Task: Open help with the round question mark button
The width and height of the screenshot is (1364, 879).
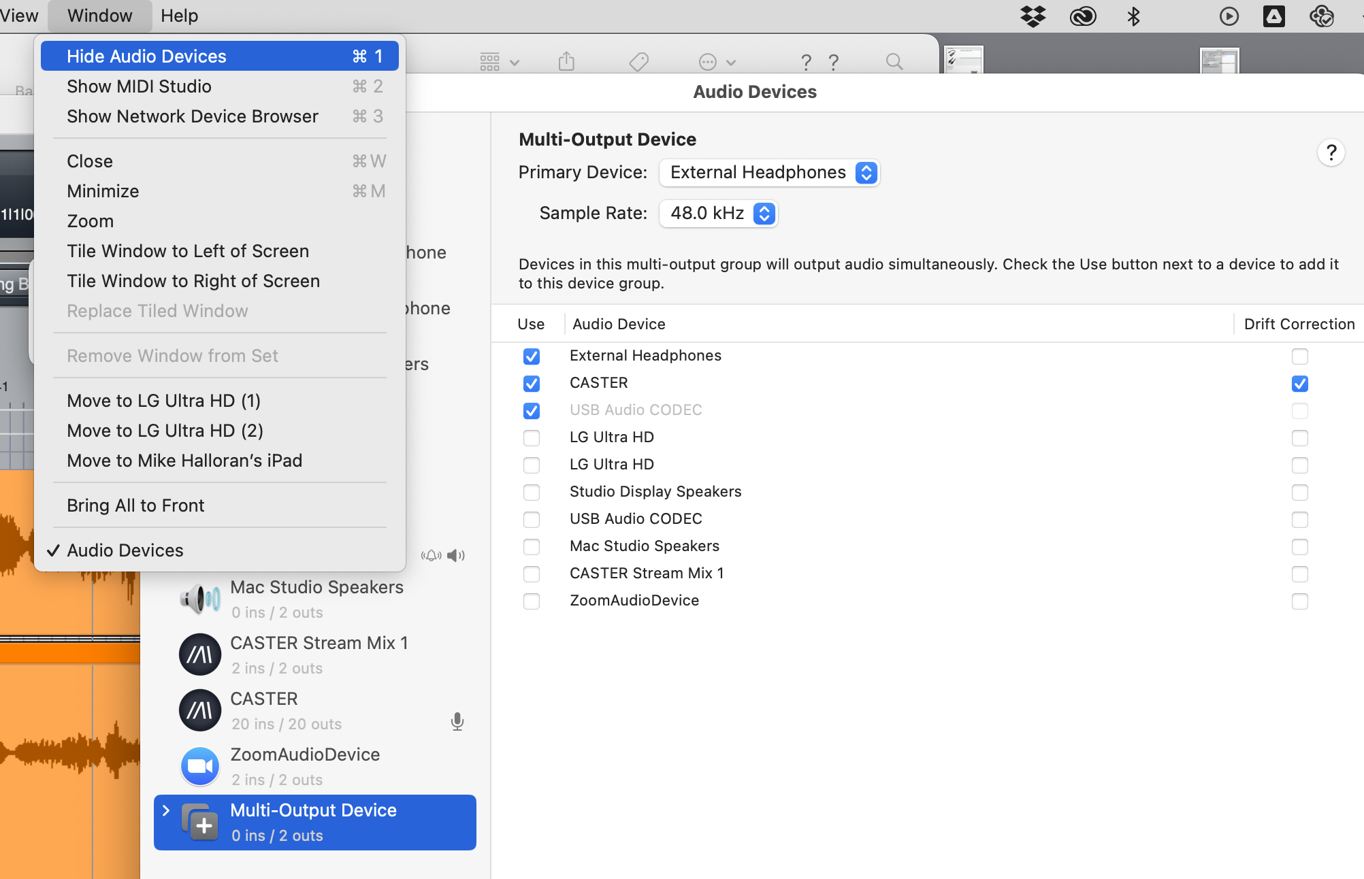Action: (x=1331, y=152)
